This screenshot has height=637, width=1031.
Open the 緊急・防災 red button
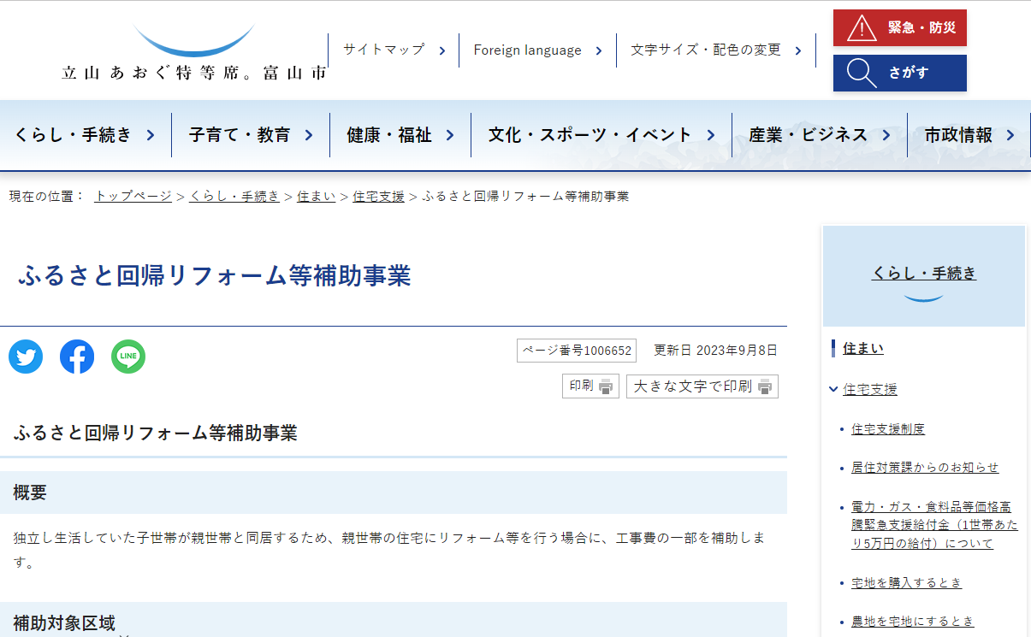[x=900, y=28]
